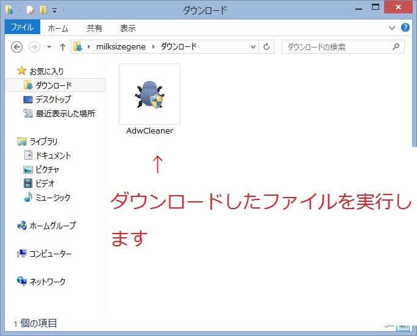Click the document icon beside ドキュメント
The image size is (417, 336).
(x=28, y=155)
